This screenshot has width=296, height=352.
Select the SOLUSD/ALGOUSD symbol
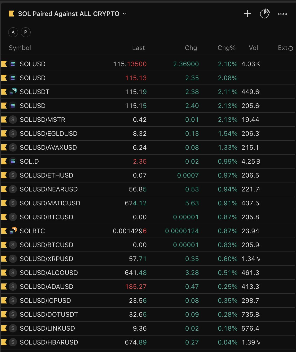49,273
